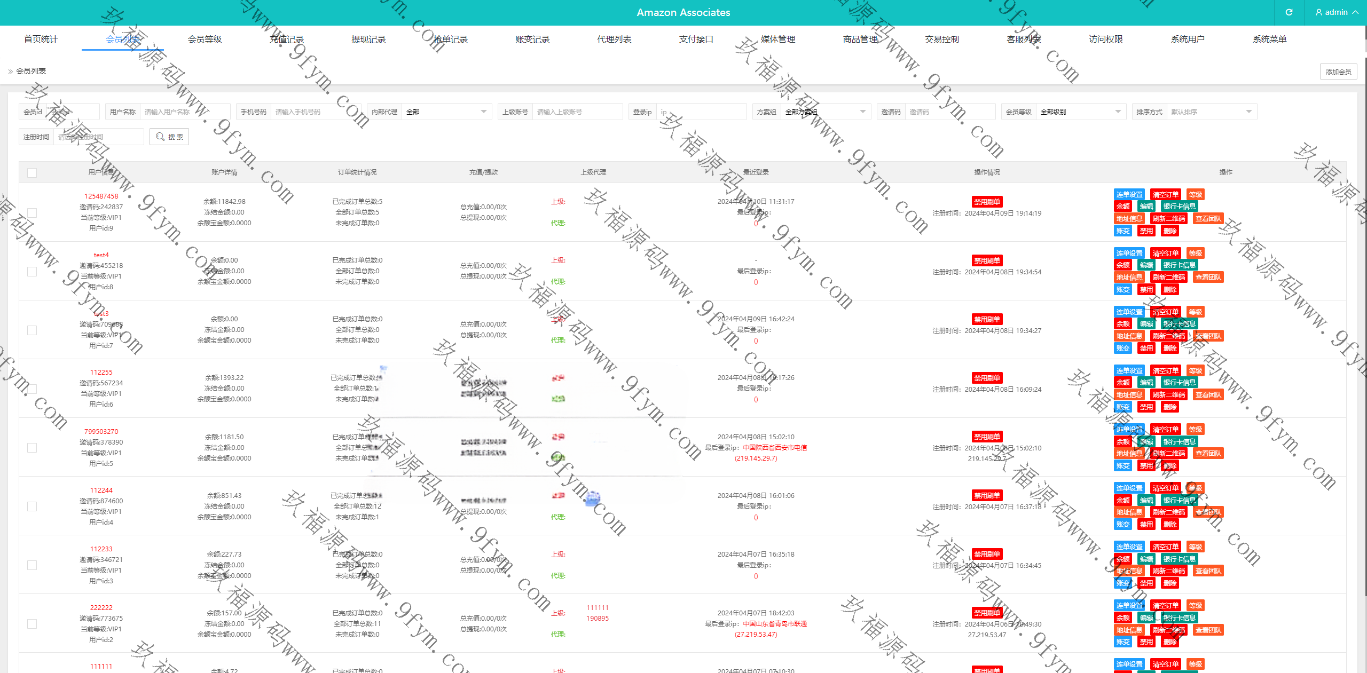This screenshot has height=673, width=1367.
Task: Click the 添加会员 button
Action: (1338, 72)
